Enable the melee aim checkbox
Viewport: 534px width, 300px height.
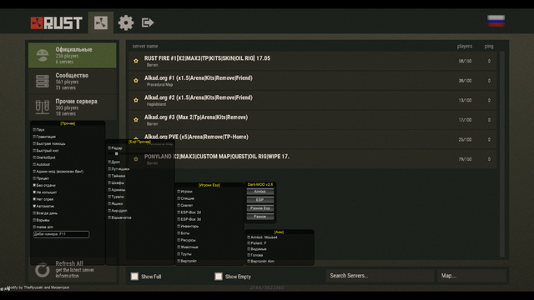(34, 227)
